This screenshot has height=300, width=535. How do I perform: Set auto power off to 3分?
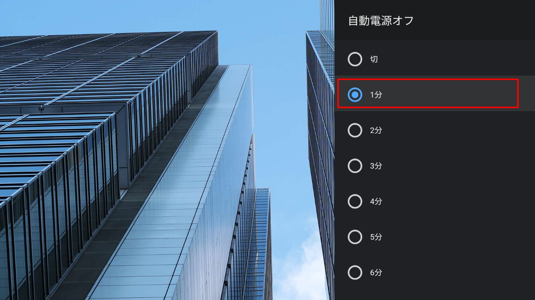pos(355,166)
